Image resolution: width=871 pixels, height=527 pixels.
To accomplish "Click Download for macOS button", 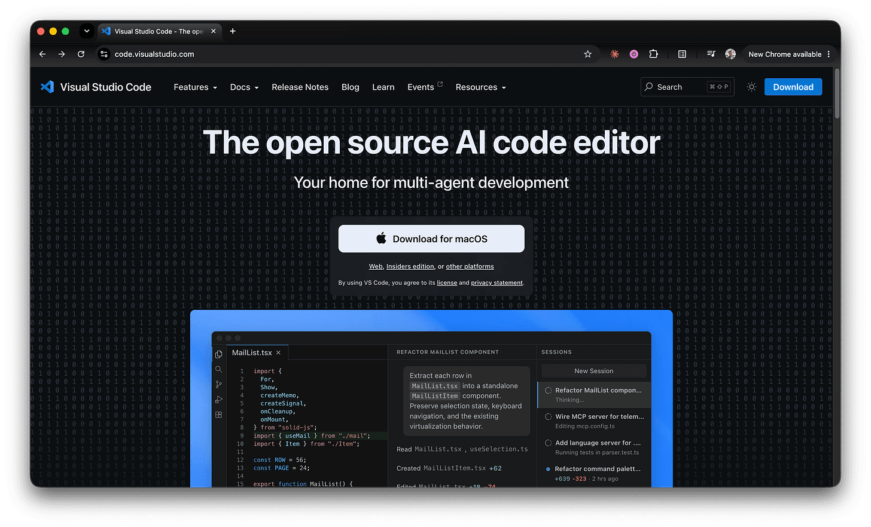I will [x=431, y=239].
